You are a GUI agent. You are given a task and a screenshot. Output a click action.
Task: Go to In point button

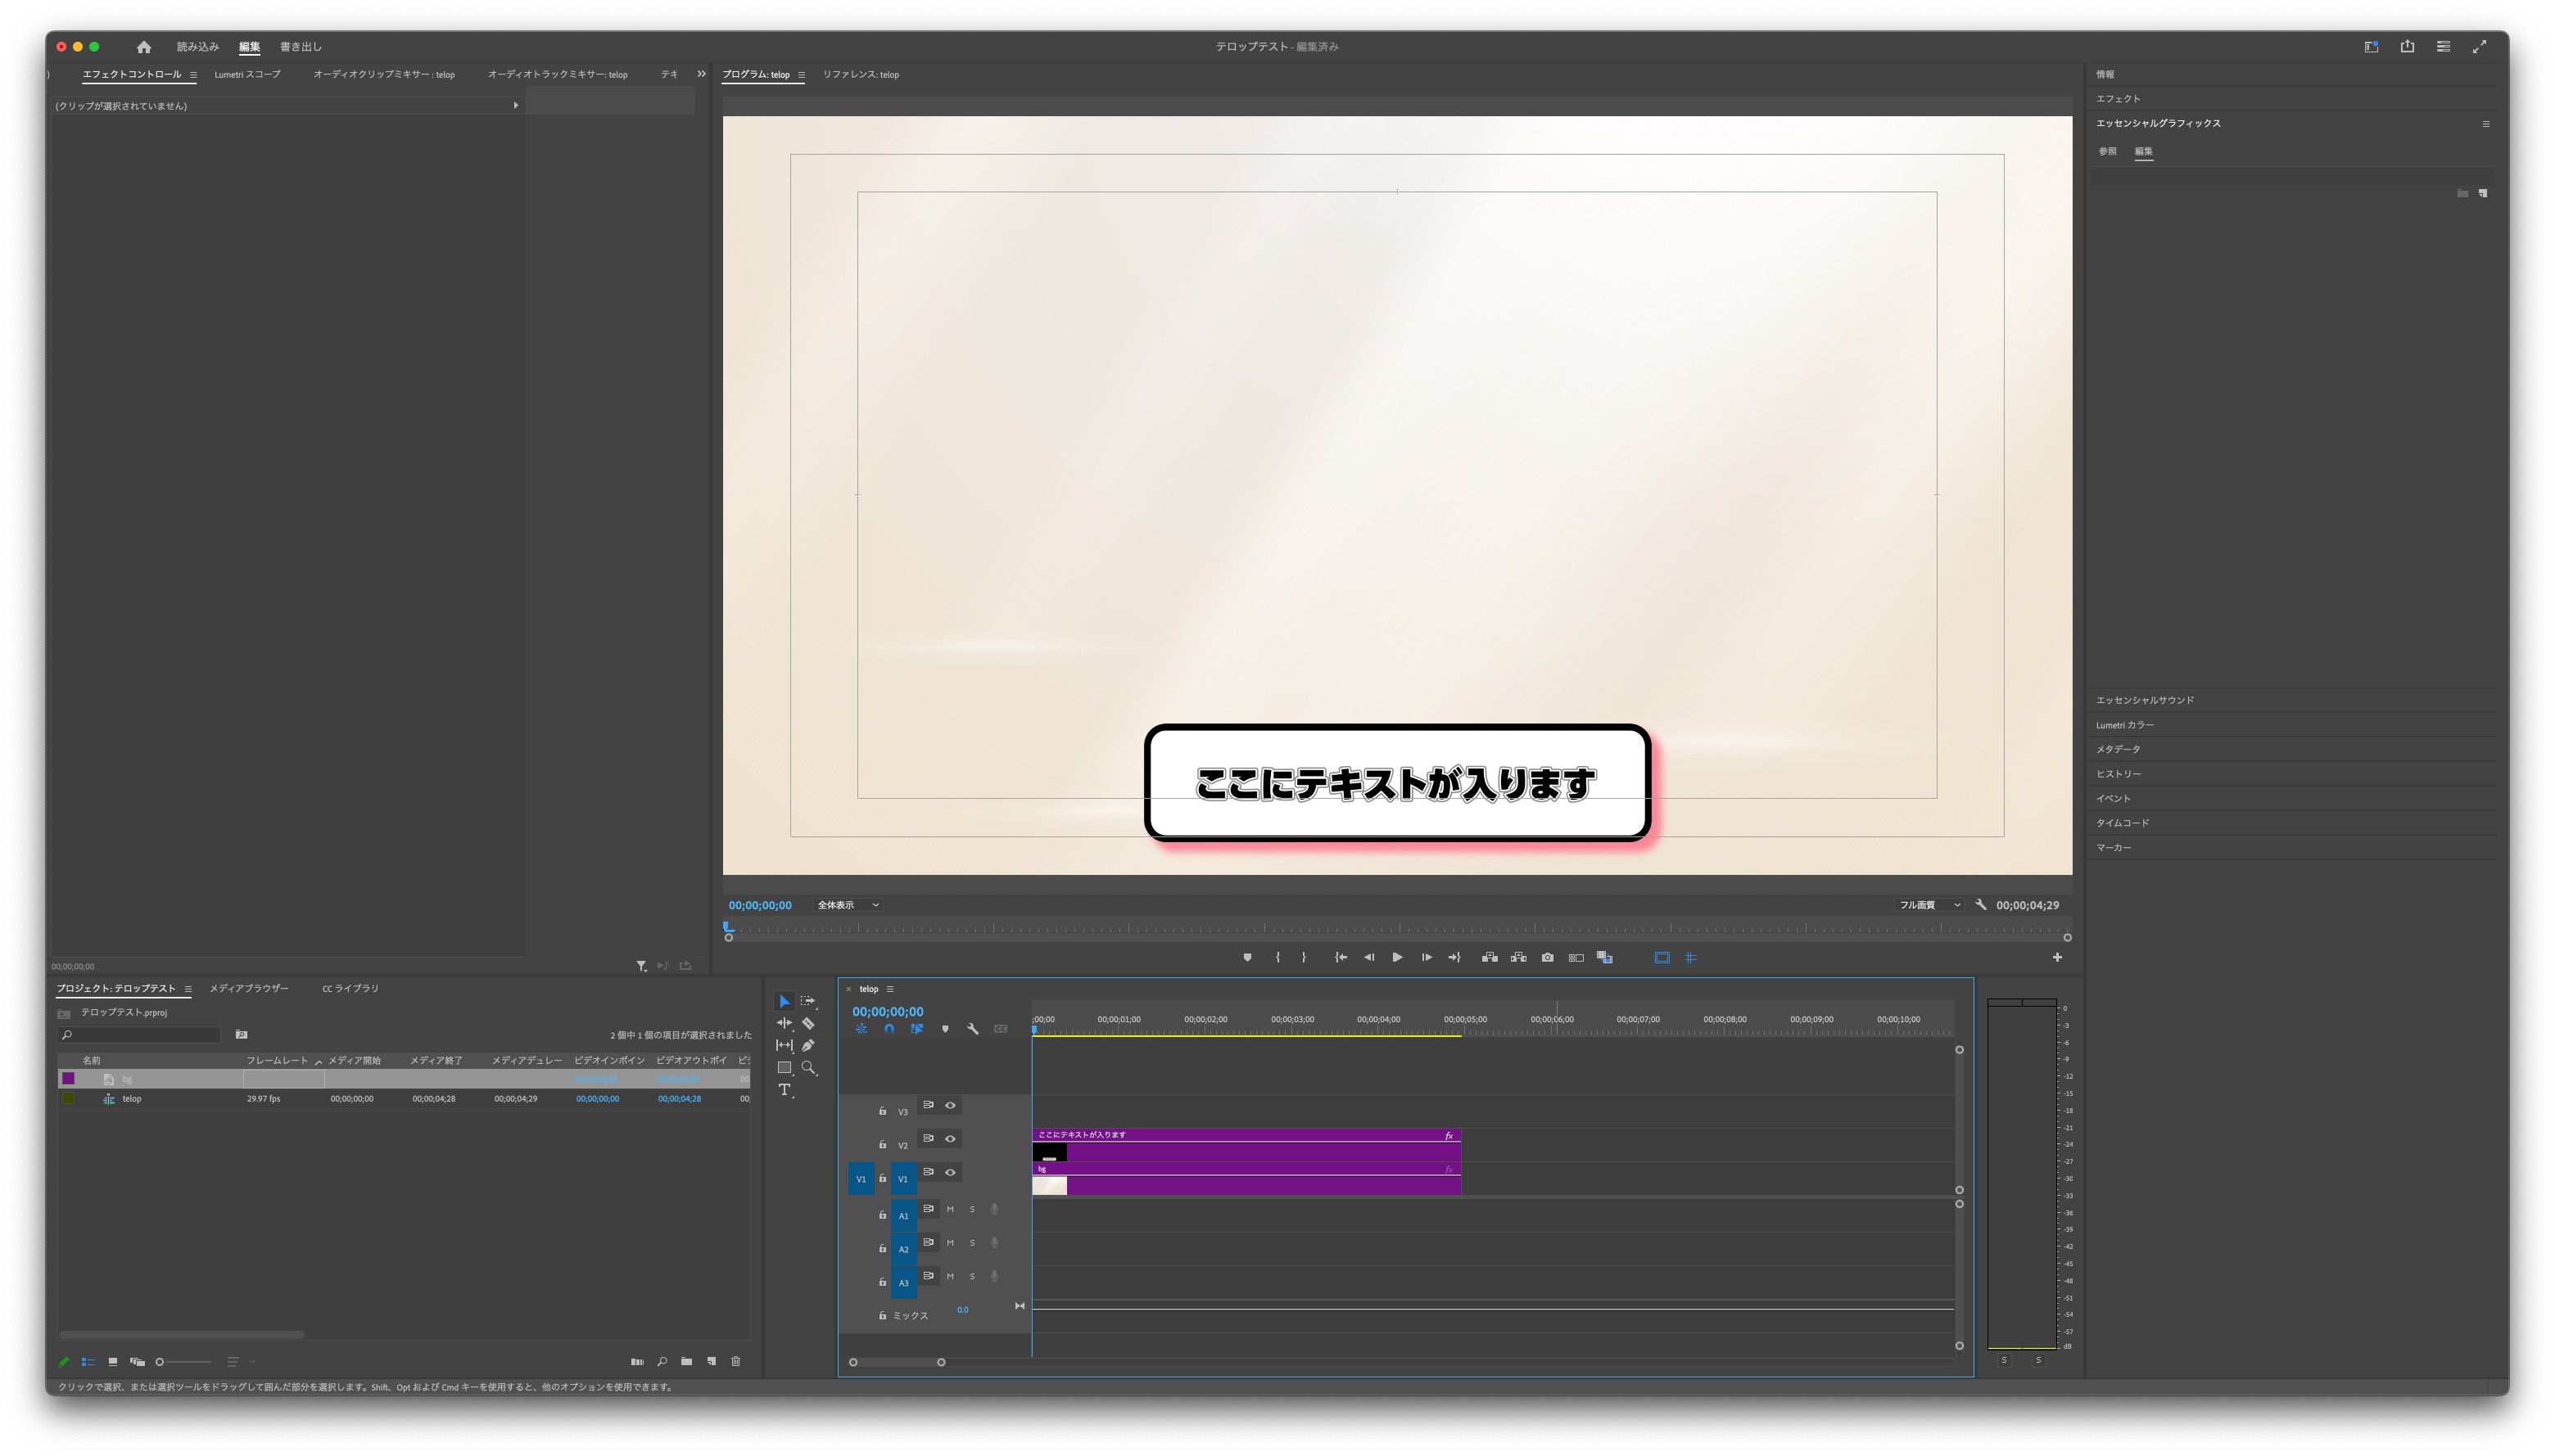pos(1341,957)
